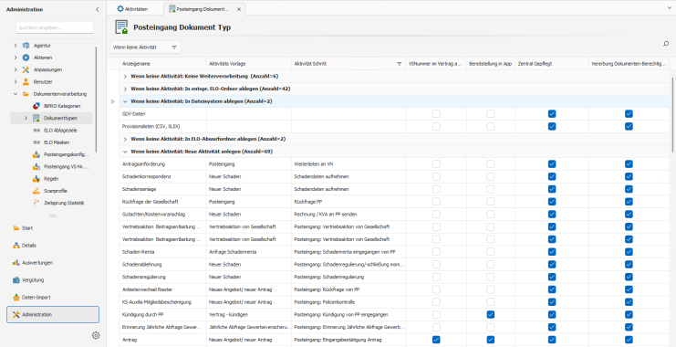Expand group In ELO-Abwurfordner ablegen
This screenshot has height=347, width=676.
[125, 139]
